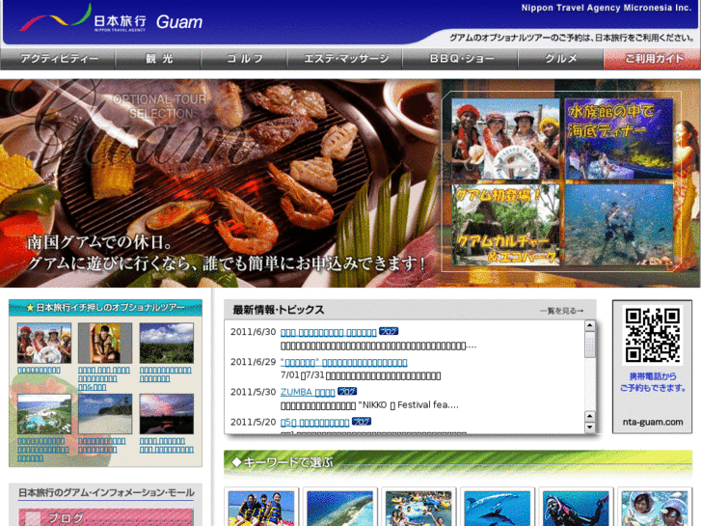This screenshot has width=701, height=526.
Task: Open the dolphin keyword thumbnail
Action: pyautogui.click(x=497, y=508)
